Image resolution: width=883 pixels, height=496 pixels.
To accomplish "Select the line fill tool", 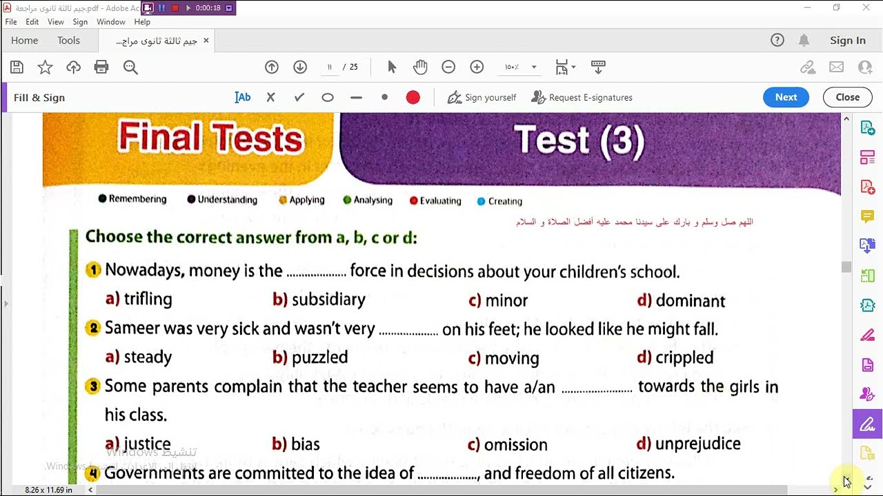I will click(356, 97).
